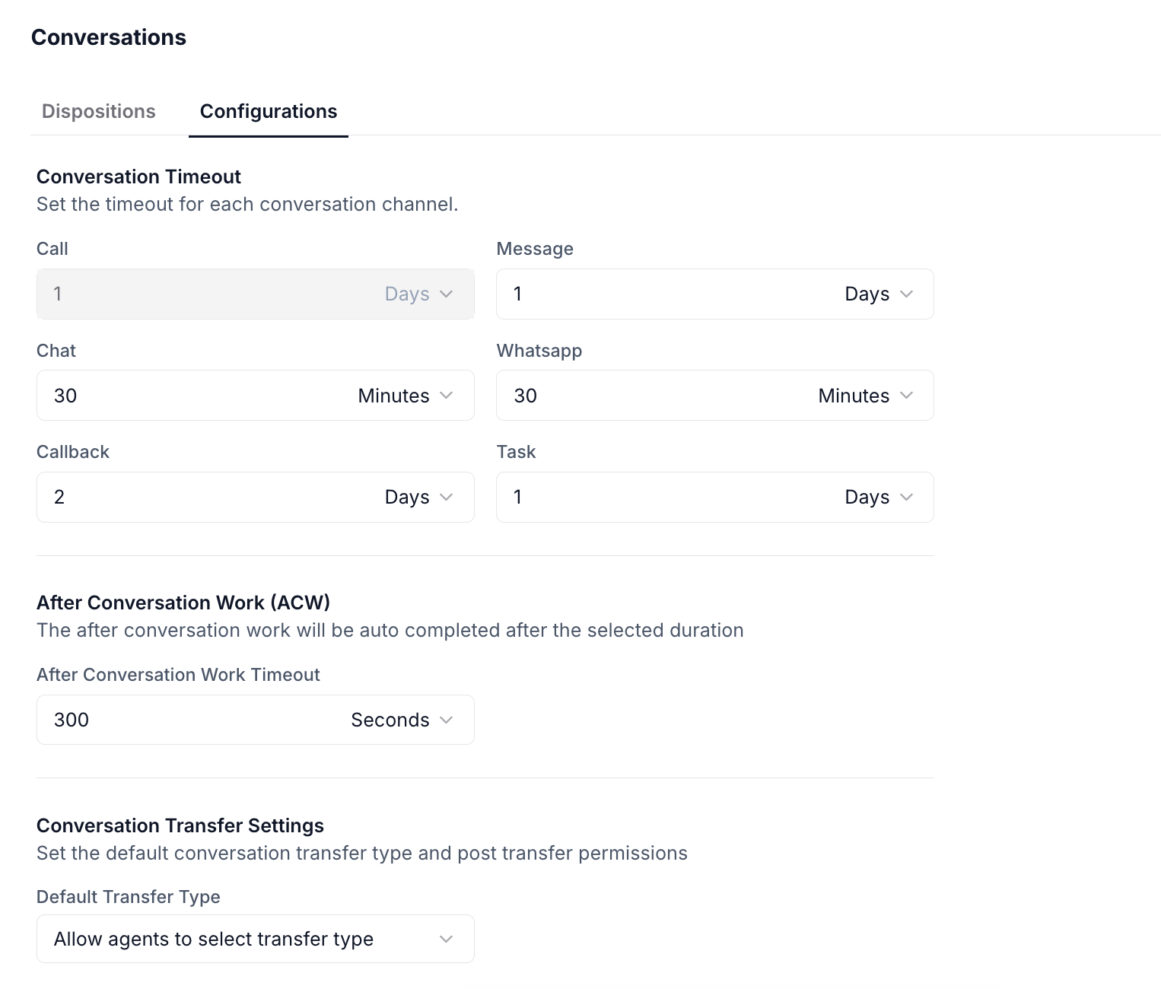Focus the Whatsapp timeout value field
This screenshot has height=989, width=1161.
click(647, 396)
